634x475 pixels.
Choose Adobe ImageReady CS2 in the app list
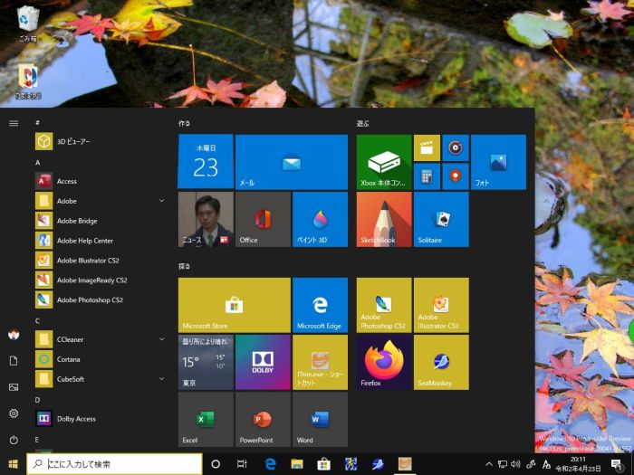click(91, 280)
